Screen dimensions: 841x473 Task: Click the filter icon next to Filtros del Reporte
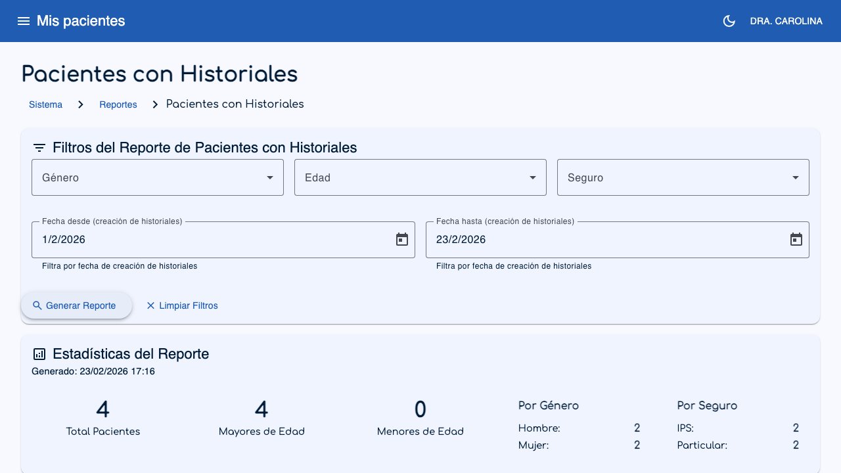(39, 148)
